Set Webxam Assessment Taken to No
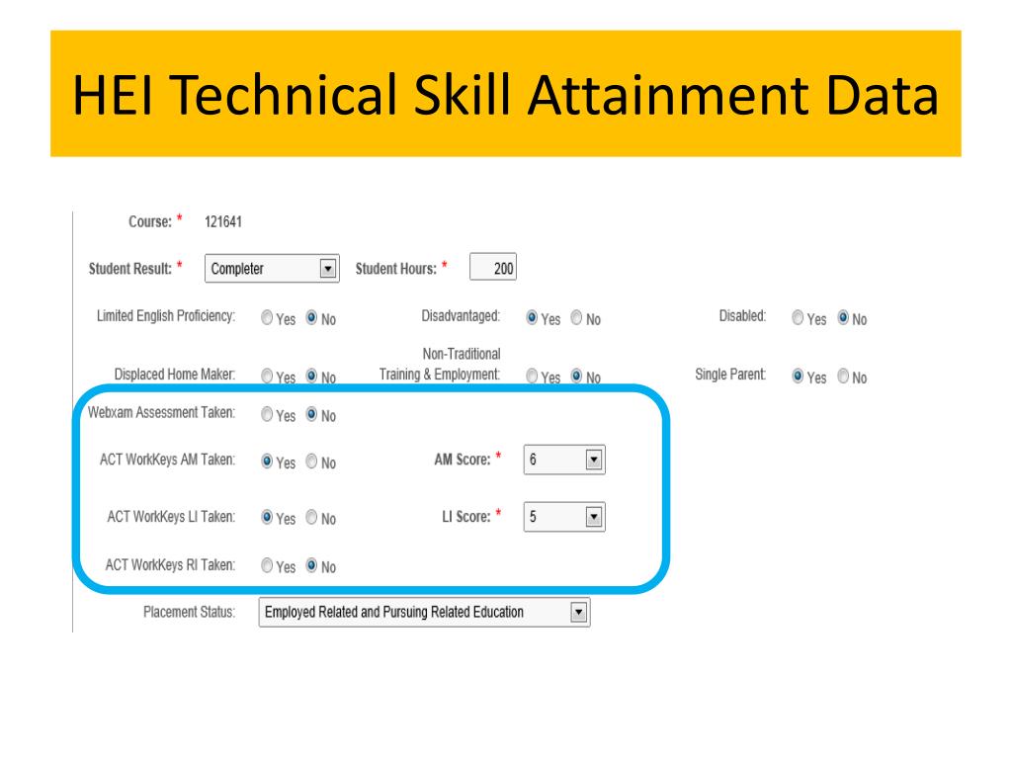This screenshot has height=759, width=1012. click(x=311, y=414)
